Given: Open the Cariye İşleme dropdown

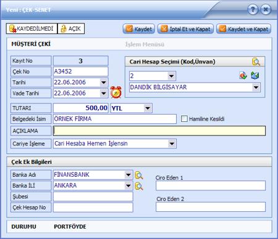Looking at the screenshot, I should (x=172, y=144).
